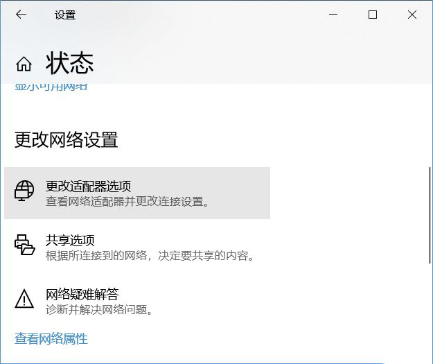Open 共享选项 settings

69,240
